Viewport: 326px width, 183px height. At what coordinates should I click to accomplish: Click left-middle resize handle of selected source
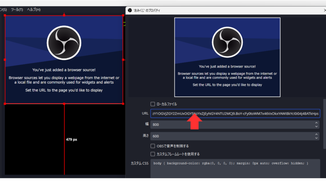5,59
